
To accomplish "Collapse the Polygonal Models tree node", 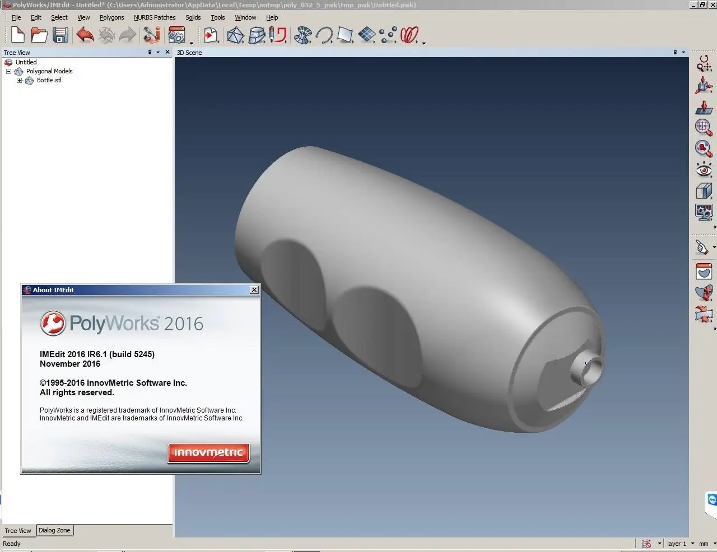I will tap(8, 71).
